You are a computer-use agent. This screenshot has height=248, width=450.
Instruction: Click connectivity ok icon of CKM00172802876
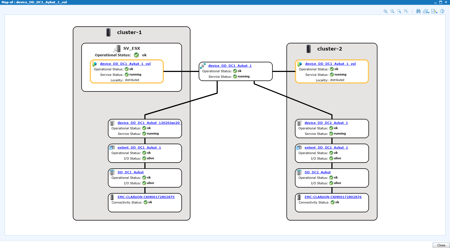tap(333, 202)
